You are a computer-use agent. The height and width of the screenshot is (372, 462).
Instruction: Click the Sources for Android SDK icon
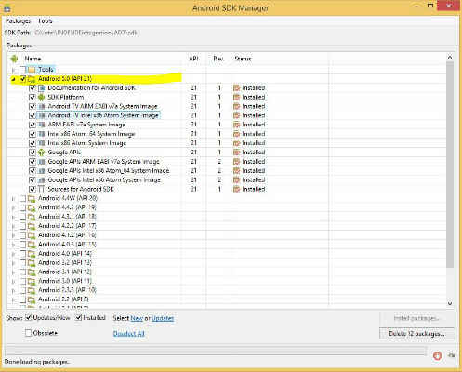tap(41, 189)
